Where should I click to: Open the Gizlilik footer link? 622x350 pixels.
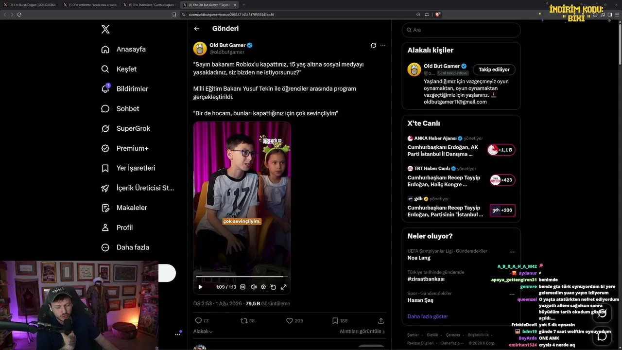432,335
